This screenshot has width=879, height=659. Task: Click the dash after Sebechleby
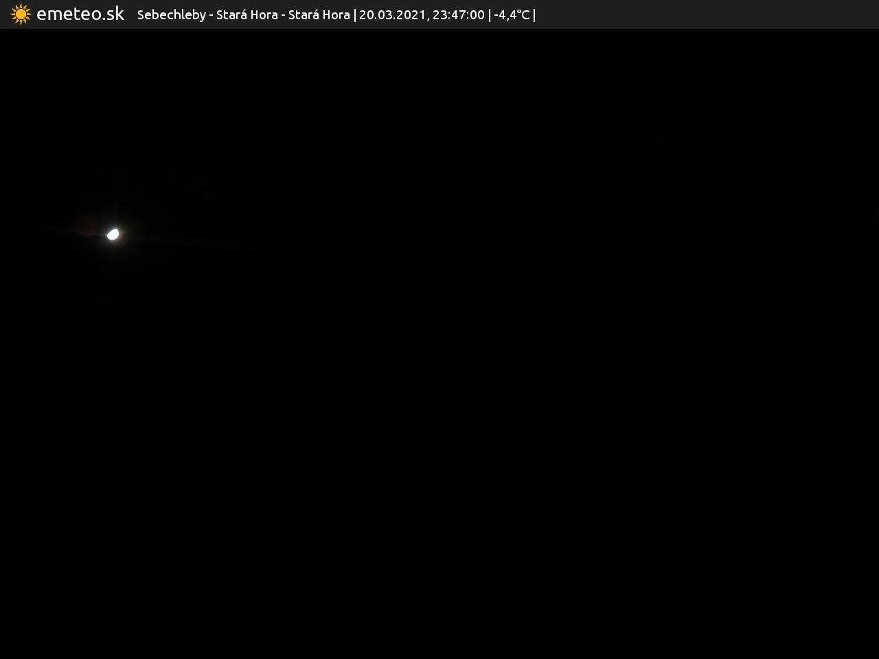click(x=212, y=15)
